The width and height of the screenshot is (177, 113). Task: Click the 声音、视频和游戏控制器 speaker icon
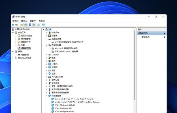click(x=50, y=86)
